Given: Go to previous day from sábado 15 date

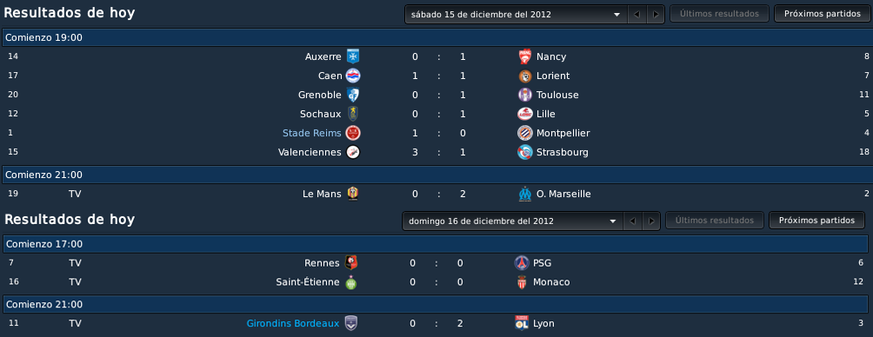Looking at the screenshot, I should click(x=637, y=15).
